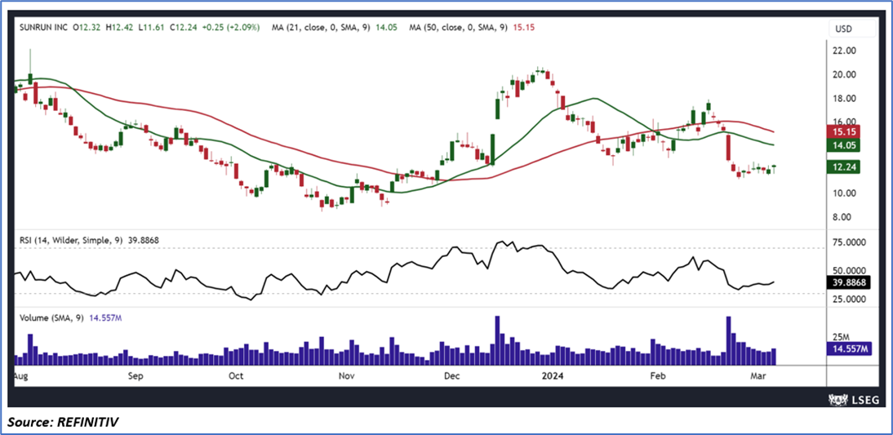Viewport: 893px width, 435px height.
Task: Click the USD currency label
Action: 843,28
